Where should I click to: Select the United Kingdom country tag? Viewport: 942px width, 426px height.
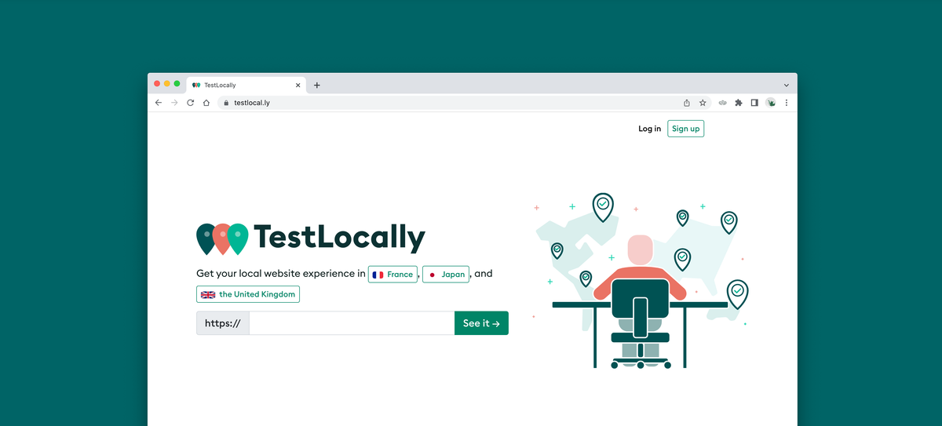[x=248, y=294]
